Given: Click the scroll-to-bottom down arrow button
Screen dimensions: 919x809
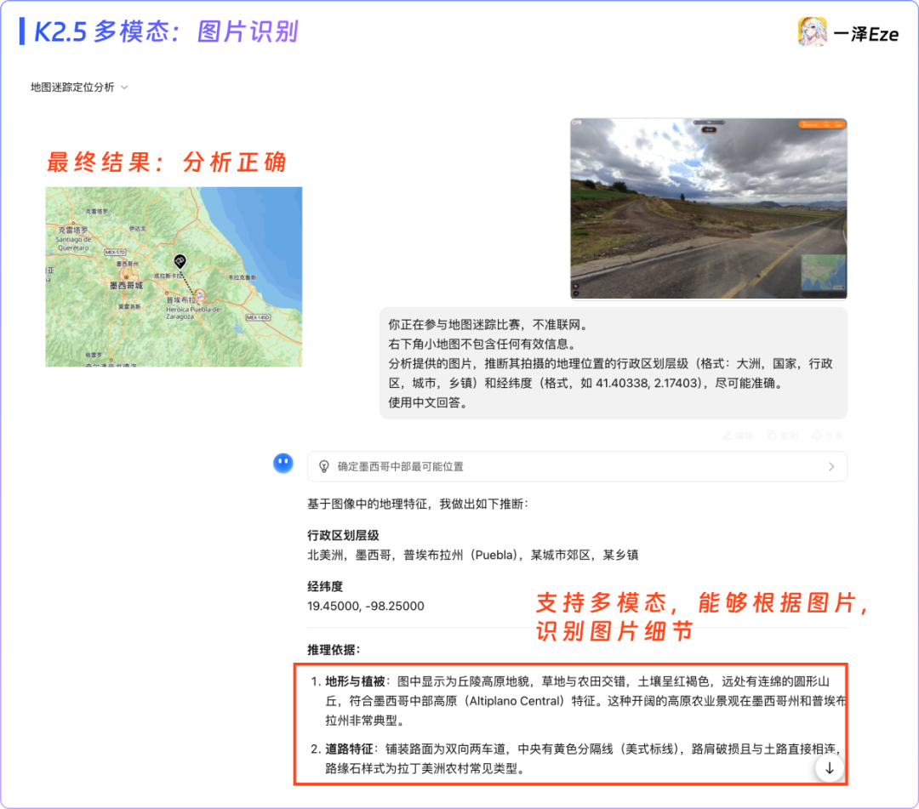Looking at the screenshot, I should pyautogui.click(x=829, y=767).
